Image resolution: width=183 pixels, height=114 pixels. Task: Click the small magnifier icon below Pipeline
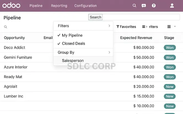[6, 27]
